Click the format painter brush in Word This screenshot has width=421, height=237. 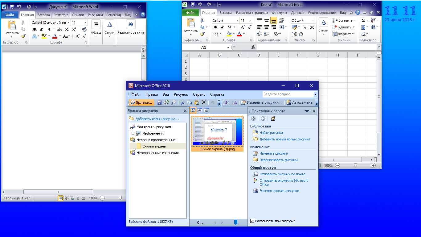(x=23, y=36)
